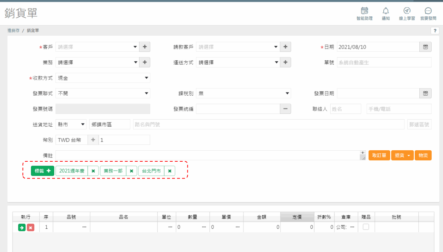Go to 進銷存 in the breadcrumb
The width and height of the screenshot is (443, 252).
(x=14, y=31)
